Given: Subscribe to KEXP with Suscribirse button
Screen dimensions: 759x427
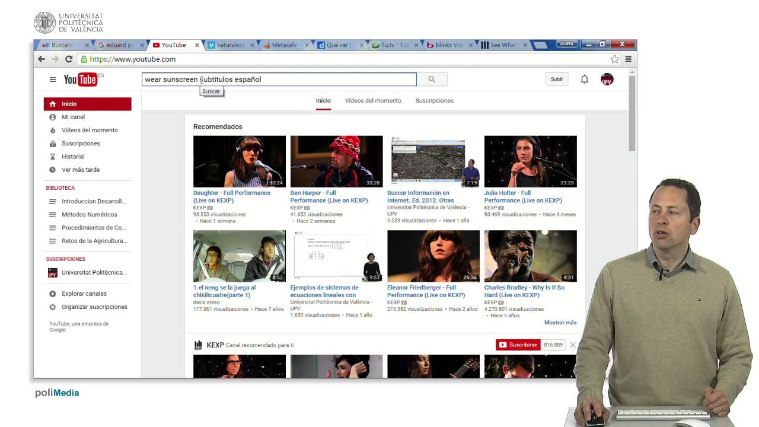Looking at the screenshot, I should [x=518, y=345].
